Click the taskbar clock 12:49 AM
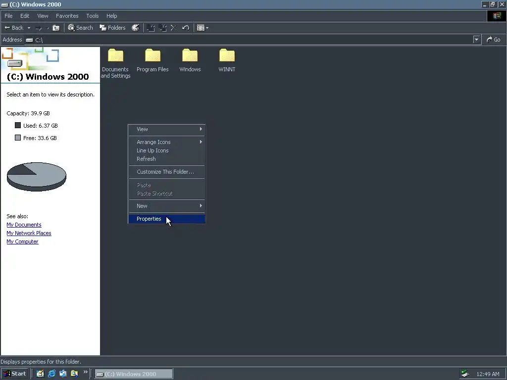This screenshot has height=380, width=507. click(x=488, y=374)
